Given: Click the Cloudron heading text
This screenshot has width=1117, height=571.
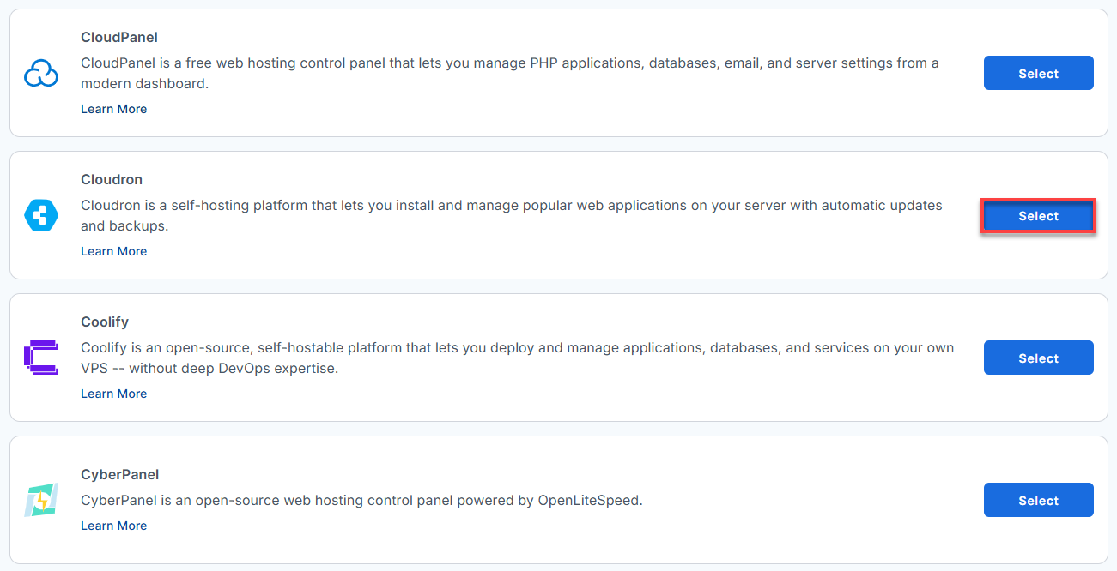Looking at the screenshot, I should click(112, 180).
